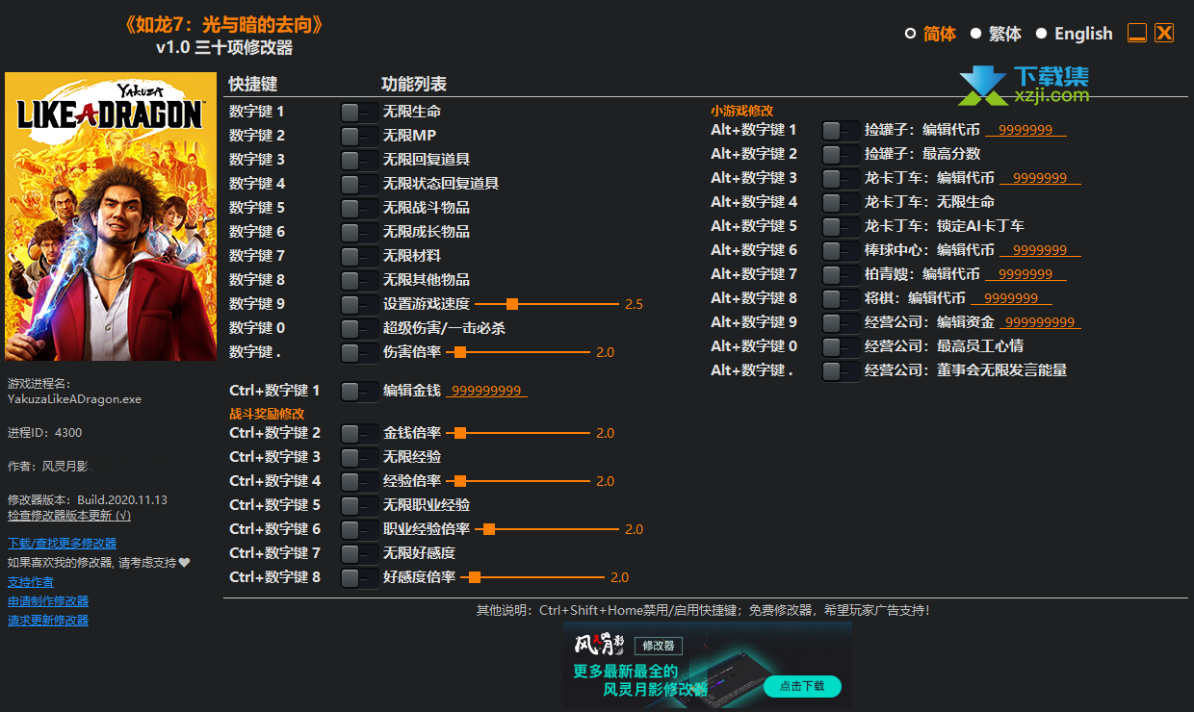This screenshot has height=712, width=1194.
Task: Click the 风灵月影 logo in banner
Action: click(x=599, y=645)
